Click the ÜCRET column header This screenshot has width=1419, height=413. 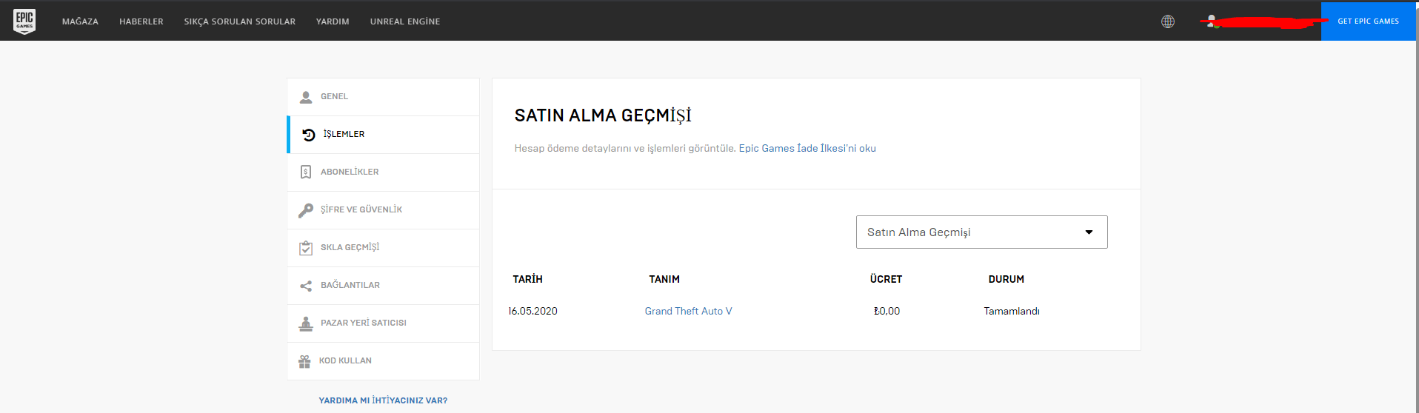pyautogui.click(x=886, y=280)
